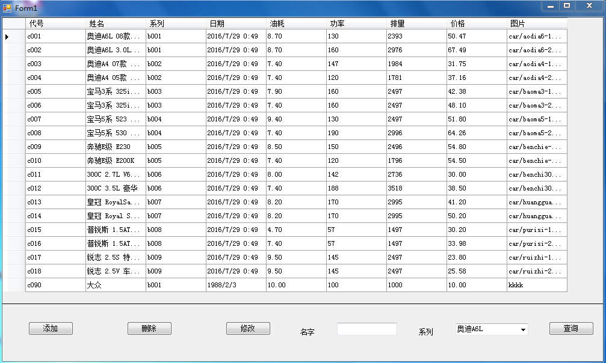
Task: Click the 删除 button
Action: coord(149,328)
